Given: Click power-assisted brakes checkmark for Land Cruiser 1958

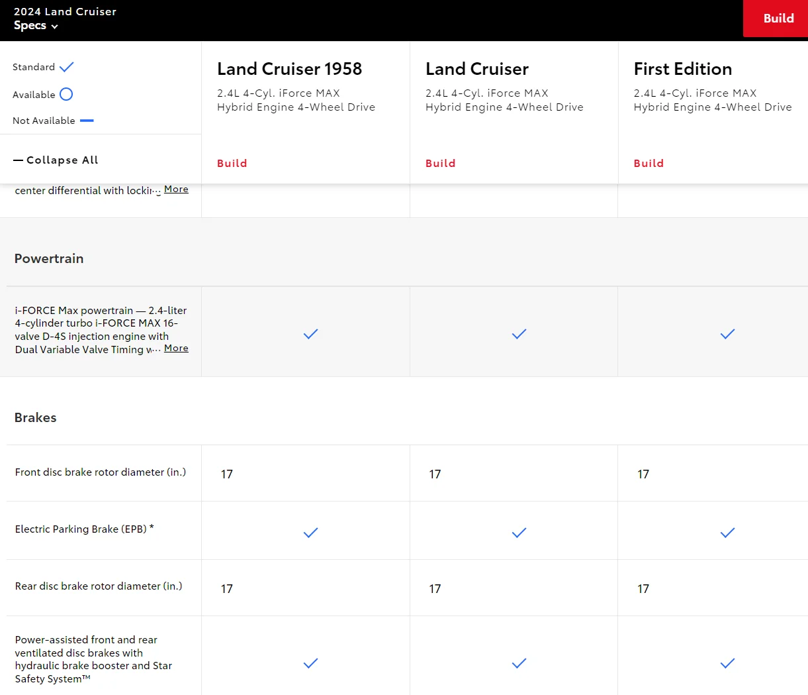Looking at the screenshot, I should tap(310, 663).
